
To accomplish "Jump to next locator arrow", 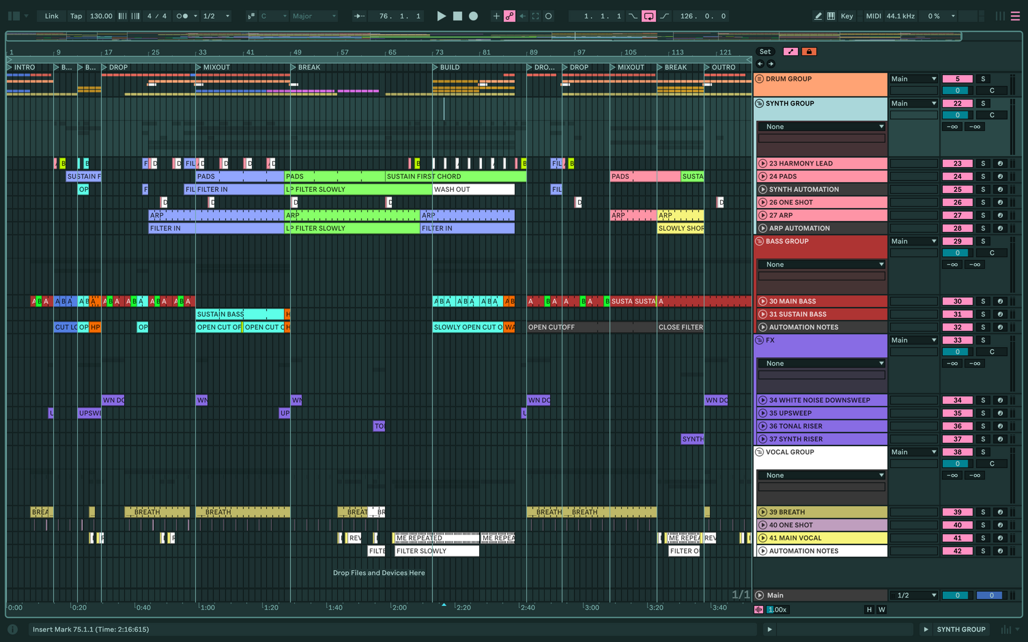I will (x=771, y=64).
